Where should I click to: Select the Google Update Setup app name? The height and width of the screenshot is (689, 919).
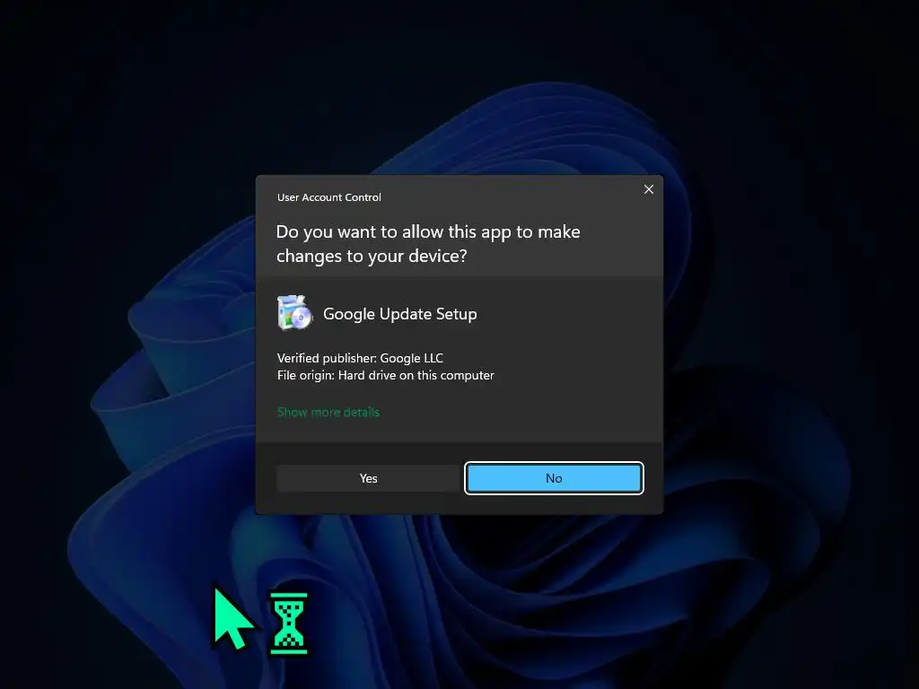[399, 314]
